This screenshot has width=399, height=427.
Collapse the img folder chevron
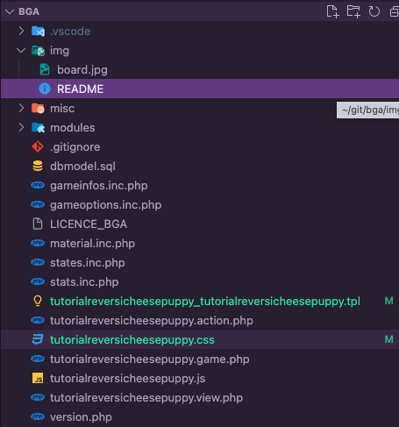click(21, 51)
